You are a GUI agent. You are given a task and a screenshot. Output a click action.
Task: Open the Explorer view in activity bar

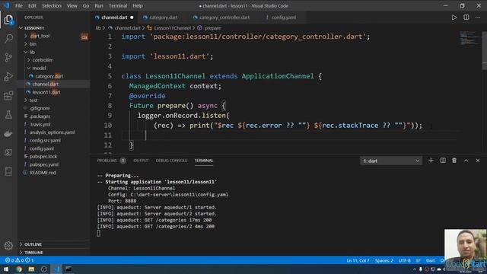pos(8,20)
